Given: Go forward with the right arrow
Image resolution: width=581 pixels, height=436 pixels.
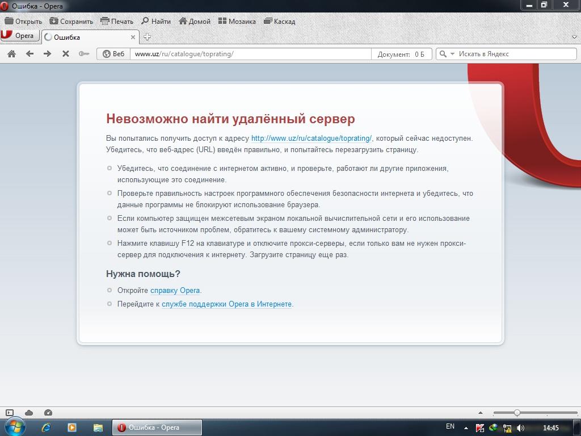Looking at the screenshot, I should (47, 54).
